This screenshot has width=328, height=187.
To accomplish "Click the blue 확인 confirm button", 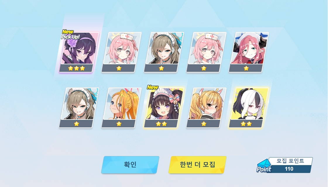I will pos(130,165).
